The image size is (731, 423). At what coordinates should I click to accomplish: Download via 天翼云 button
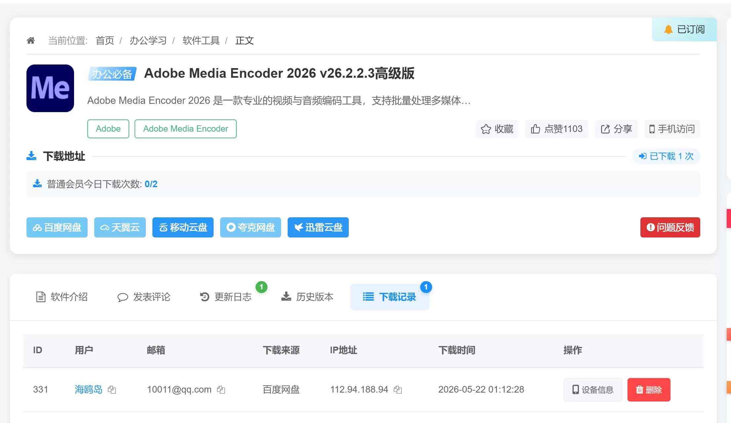tap(120, 228)
